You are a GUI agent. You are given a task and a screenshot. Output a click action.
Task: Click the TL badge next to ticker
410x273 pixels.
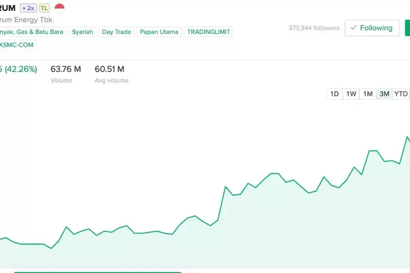coord(44,8)
